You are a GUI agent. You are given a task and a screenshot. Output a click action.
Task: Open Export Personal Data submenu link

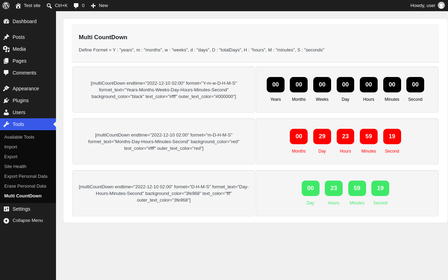tap(26, 176)
